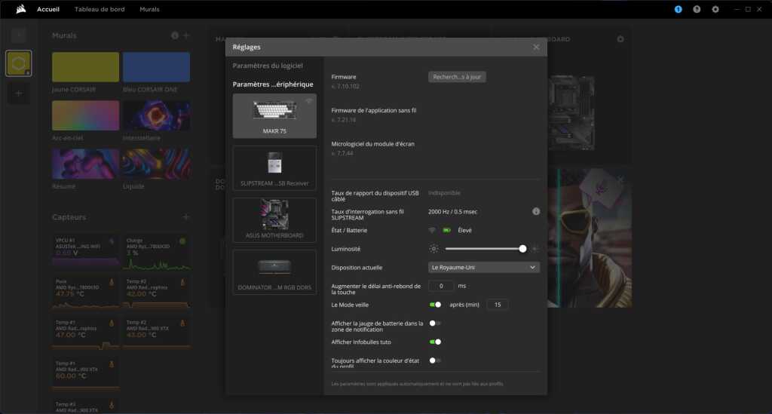Click the green battery icon in État / Batterie
This screenshot has width=772, height=414.
pyautogui.click(x=446, y=230)
